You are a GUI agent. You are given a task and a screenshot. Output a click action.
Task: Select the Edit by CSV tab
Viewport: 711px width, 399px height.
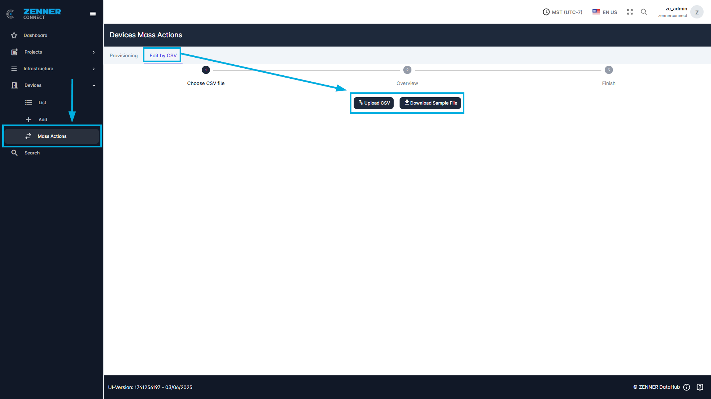tap(163, 55)
